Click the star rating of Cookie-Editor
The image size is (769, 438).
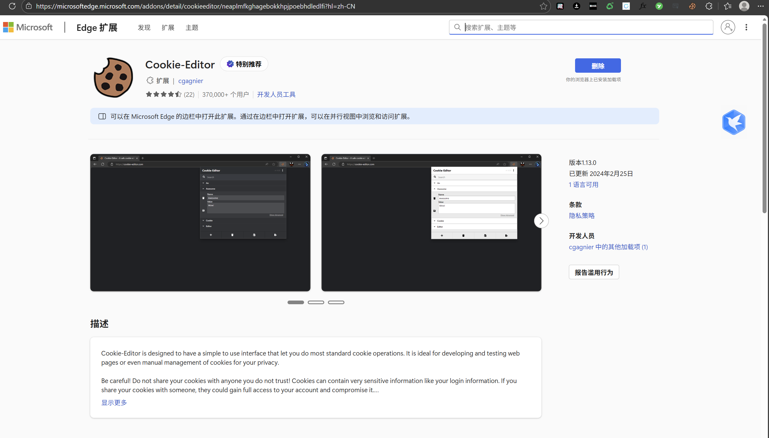click(164, 94)
